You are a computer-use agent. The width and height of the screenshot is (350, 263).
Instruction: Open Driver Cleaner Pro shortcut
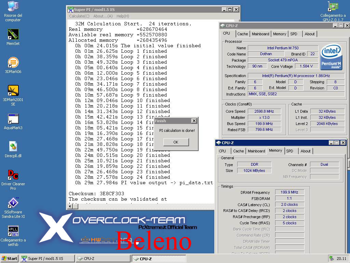[13, 180]
